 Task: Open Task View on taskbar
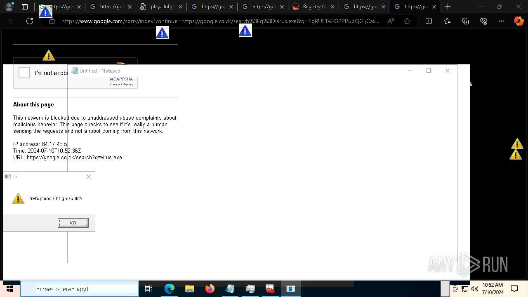(148, 289)
